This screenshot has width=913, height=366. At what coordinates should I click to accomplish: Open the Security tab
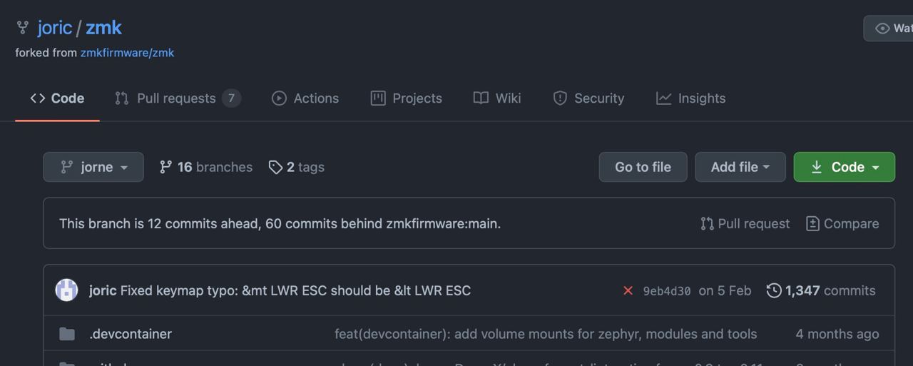tap(588, 98)
